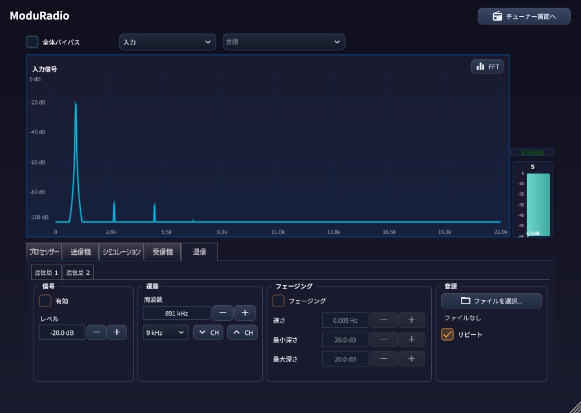Screen dimensions: 581x413
Task: Click the 最大深さ 20.0 dB field
Action: [345, 359]
